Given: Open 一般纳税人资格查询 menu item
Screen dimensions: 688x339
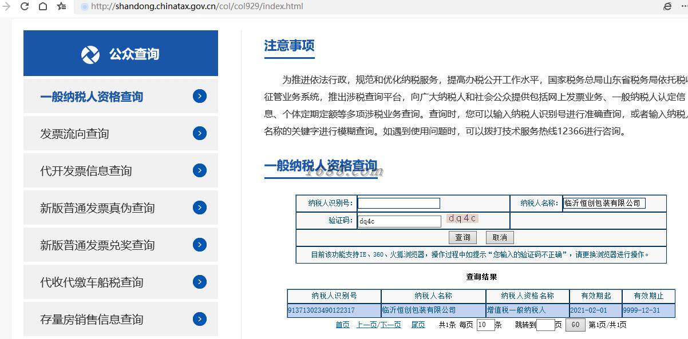Looking at the screenshot, I should tap(121, 96).
